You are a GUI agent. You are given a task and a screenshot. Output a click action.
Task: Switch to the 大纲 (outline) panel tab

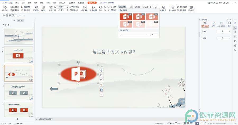14,20
